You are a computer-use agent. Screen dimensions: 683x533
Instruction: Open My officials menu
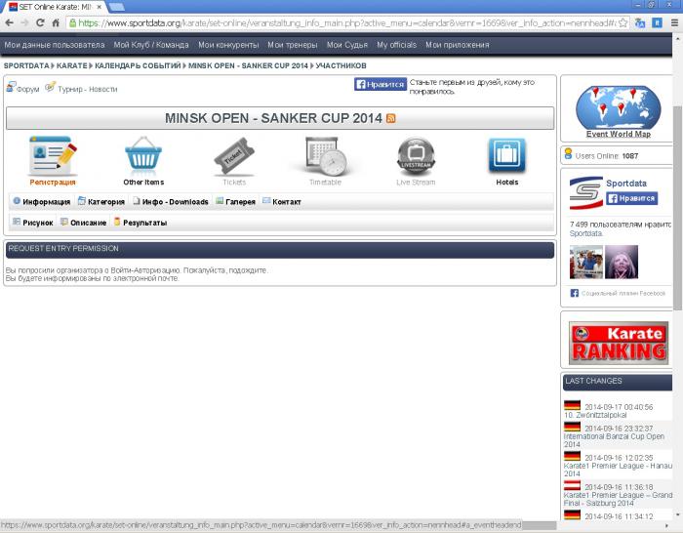click(397, 45)
